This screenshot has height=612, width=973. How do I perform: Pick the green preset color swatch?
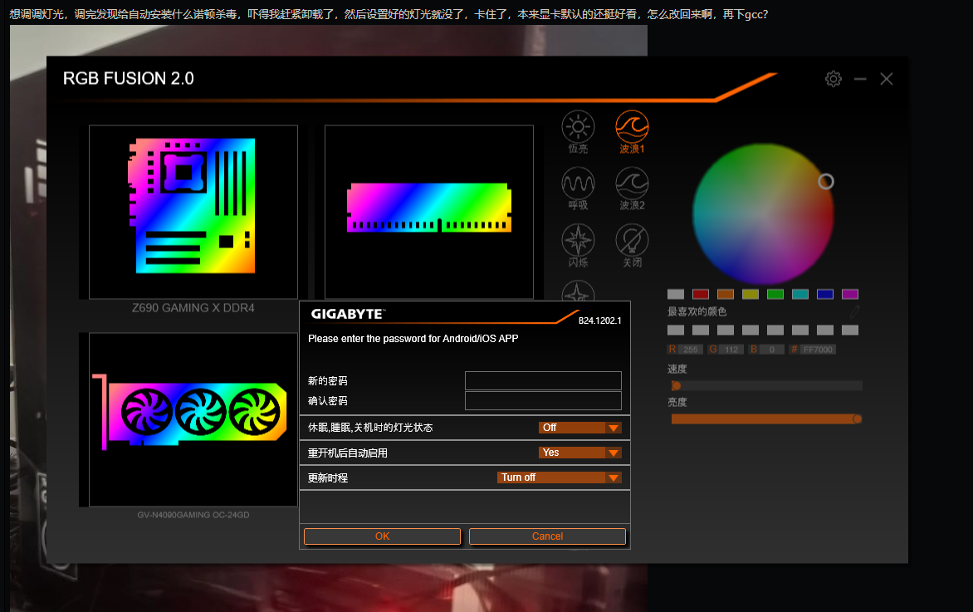[775, 294]
